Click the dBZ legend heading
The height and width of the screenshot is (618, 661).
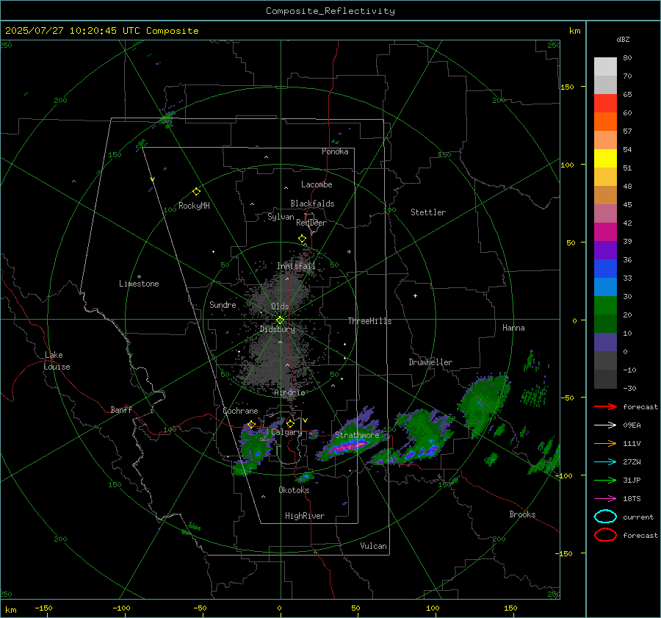tap(623, 39)
